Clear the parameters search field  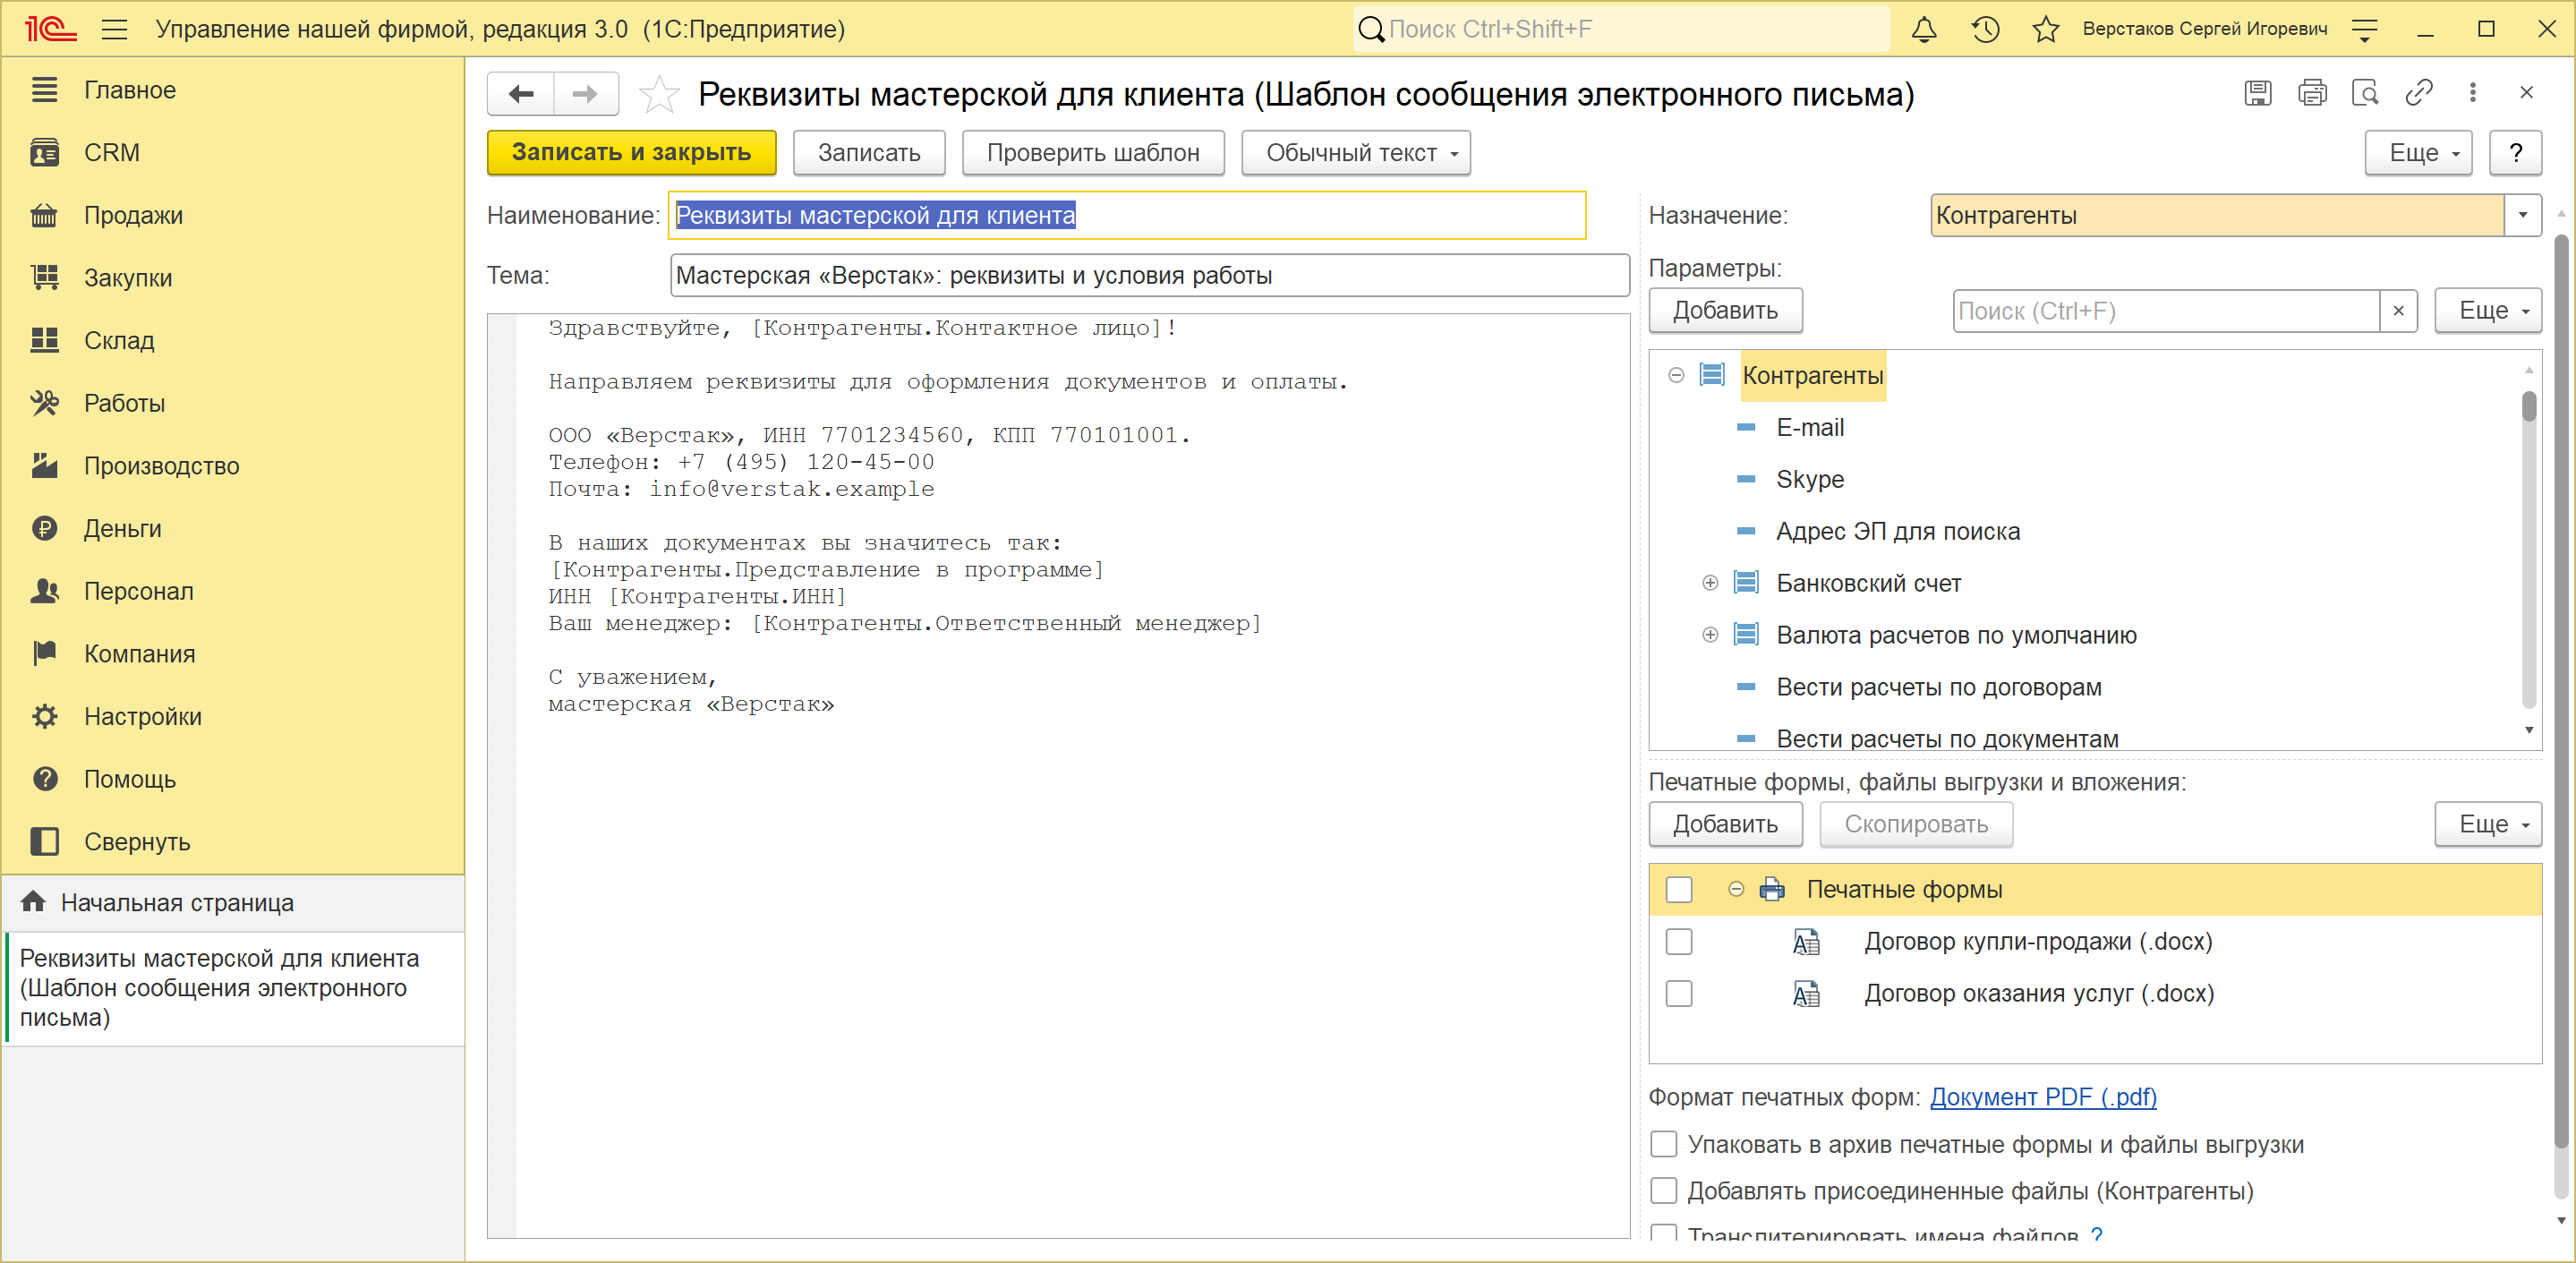click(2397, 311)
